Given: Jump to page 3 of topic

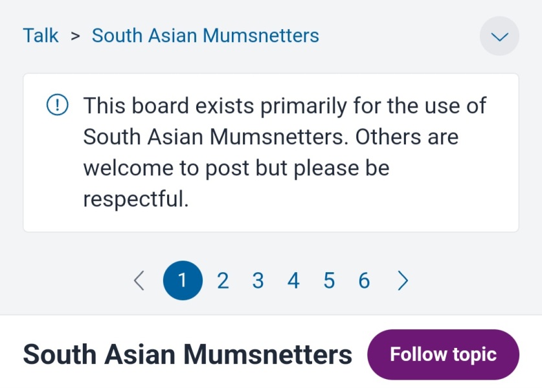Looking at the screenshot, I should 258,281.
